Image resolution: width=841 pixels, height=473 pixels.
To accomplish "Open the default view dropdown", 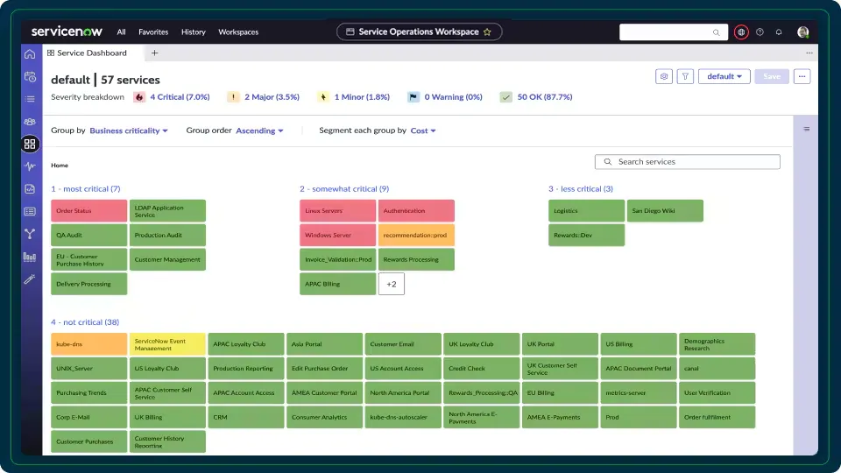I will coord(724,76).
